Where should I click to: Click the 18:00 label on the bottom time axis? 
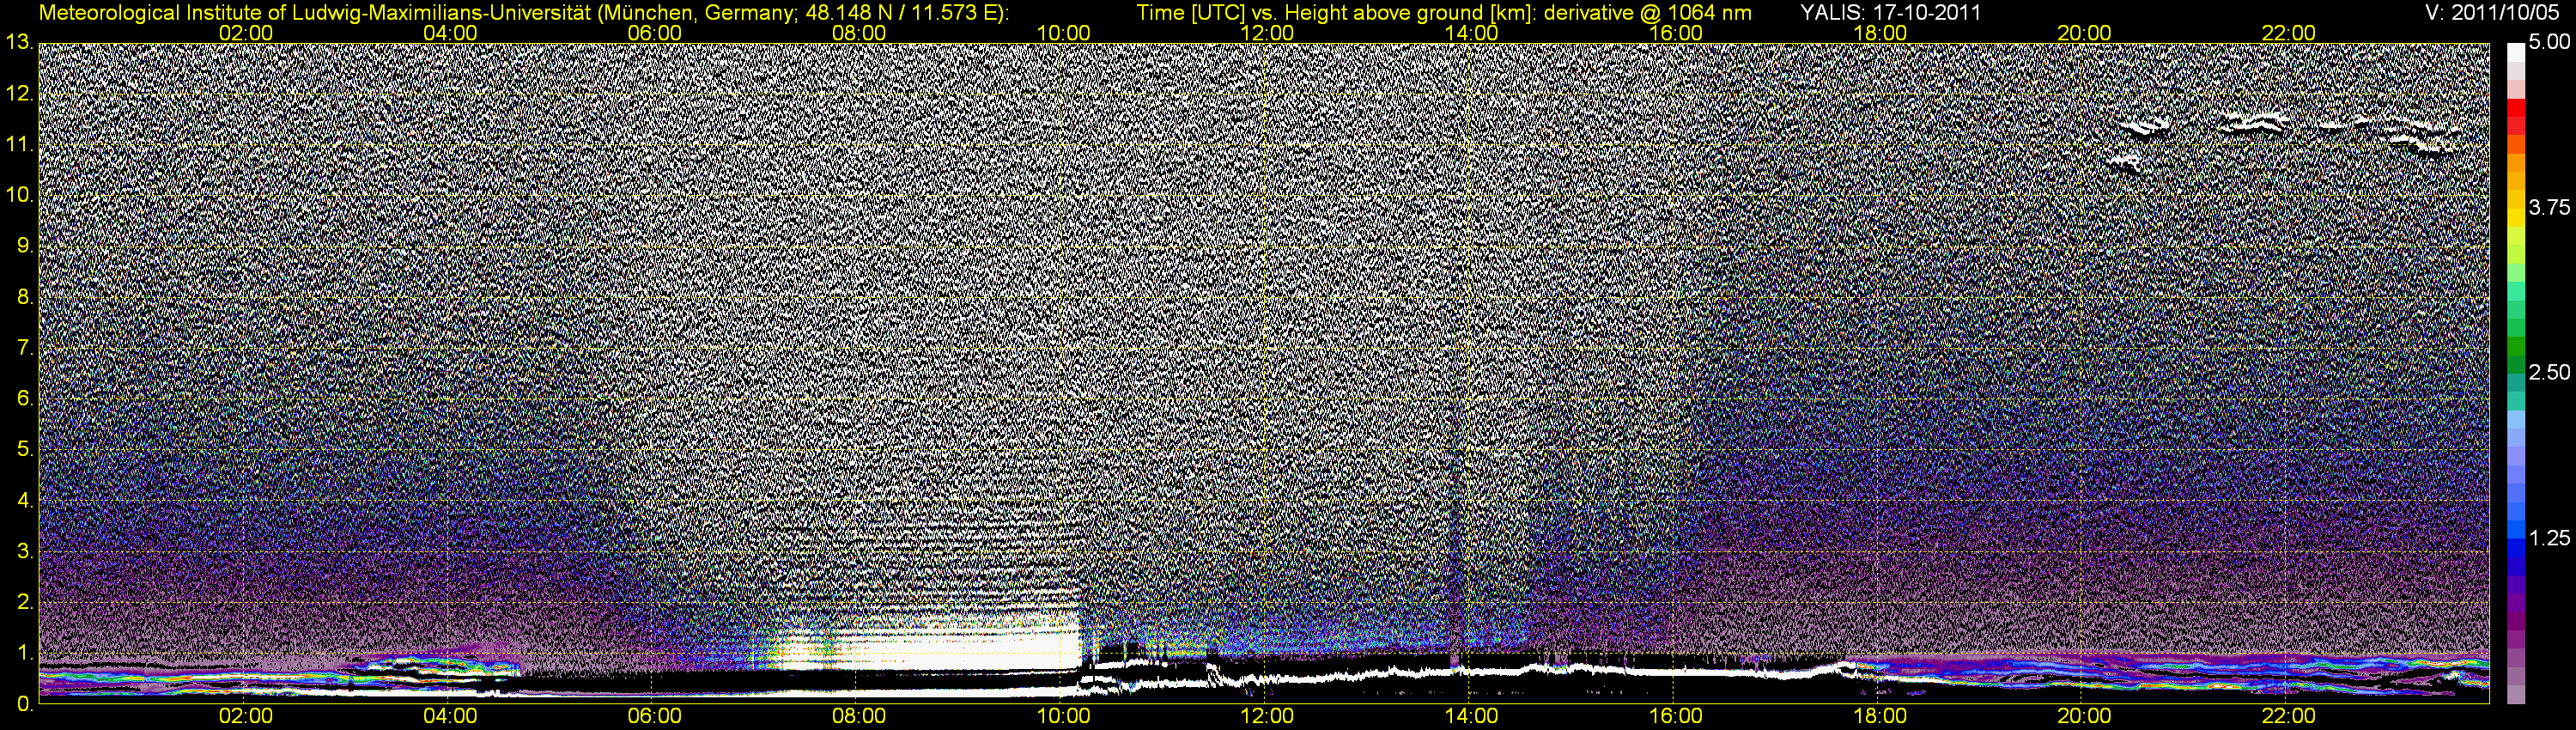click(x=1880, y=716)
